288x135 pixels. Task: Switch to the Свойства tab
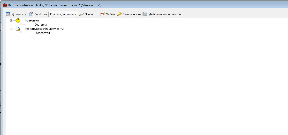click(38, 14)
